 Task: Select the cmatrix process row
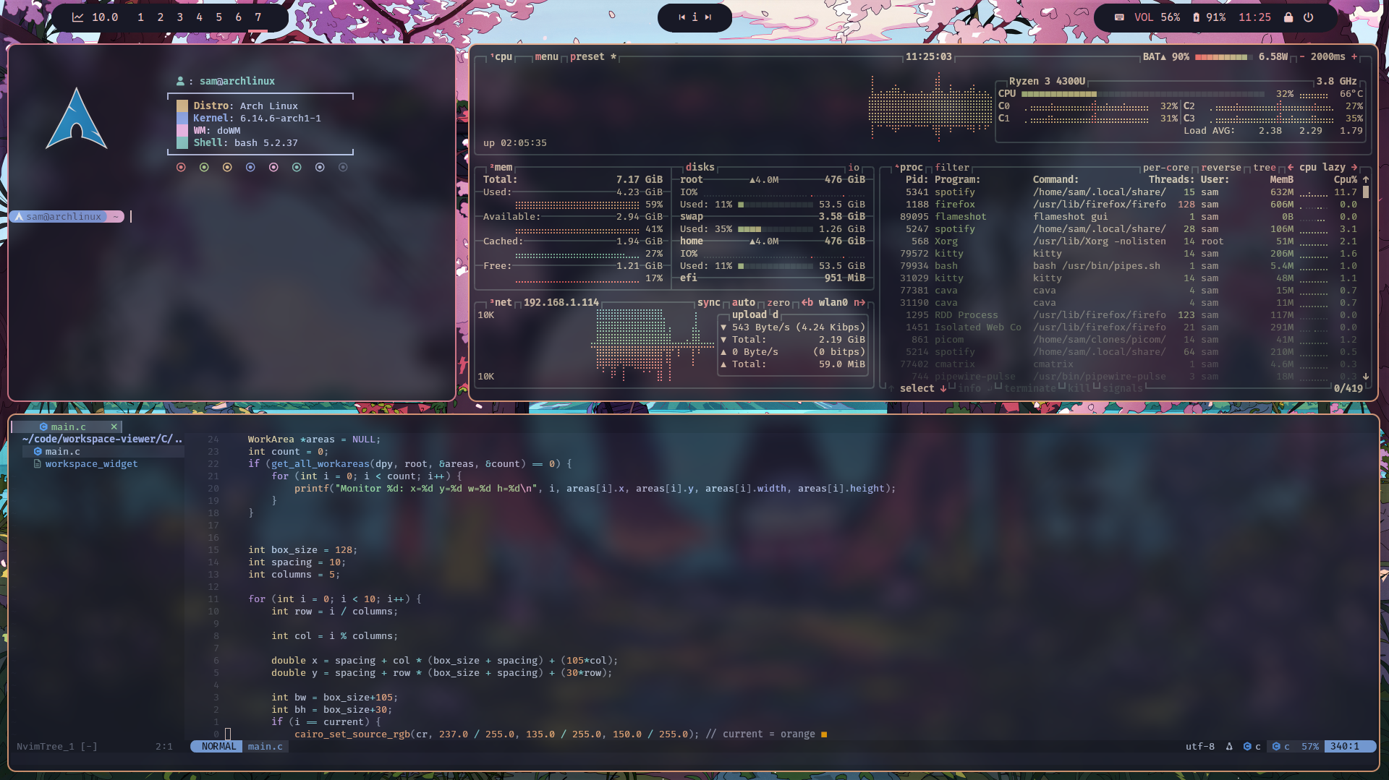pos(1127,364)
